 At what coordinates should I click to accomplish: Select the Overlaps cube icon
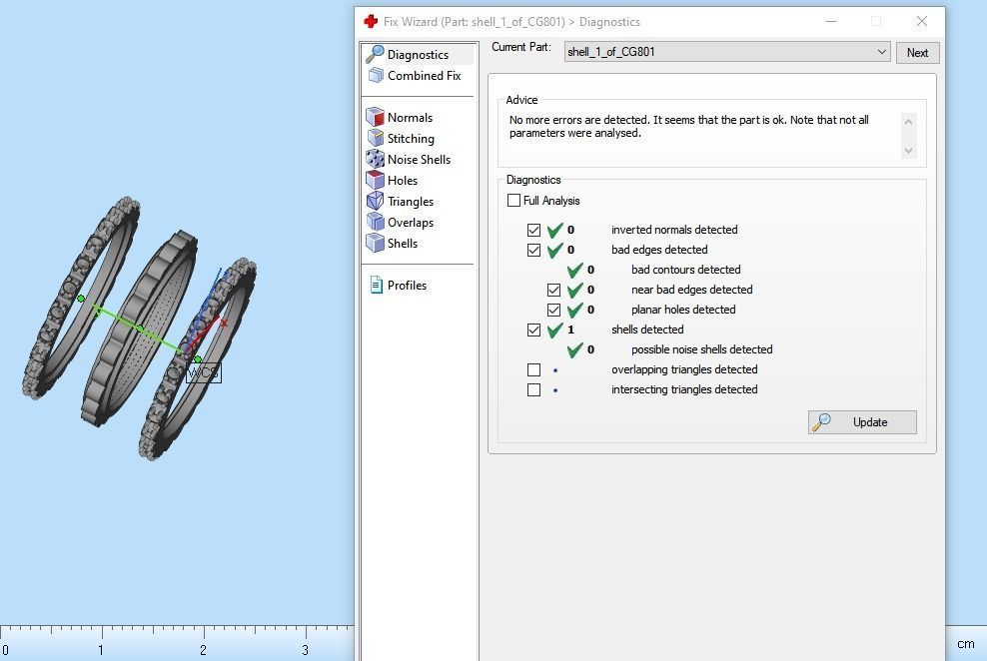[x=376, y=222]
